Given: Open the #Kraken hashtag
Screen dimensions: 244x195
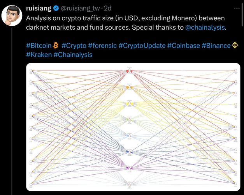Looking at the screenshot, I should [x=39, y=55].
